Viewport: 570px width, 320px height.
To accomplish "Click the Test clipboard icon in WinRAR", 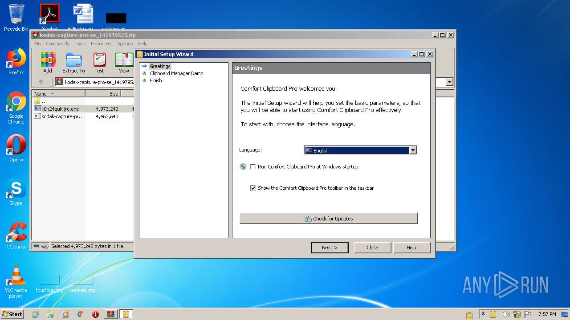I will click(99, 63).
